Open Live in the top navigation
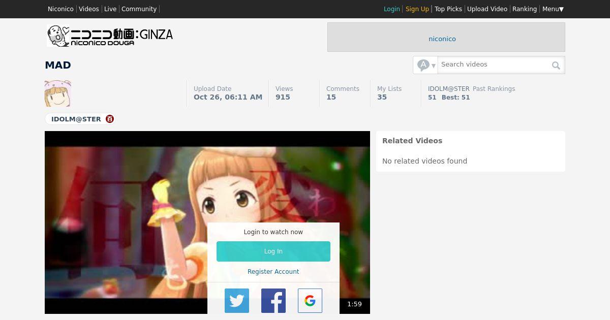 point(110,9)
